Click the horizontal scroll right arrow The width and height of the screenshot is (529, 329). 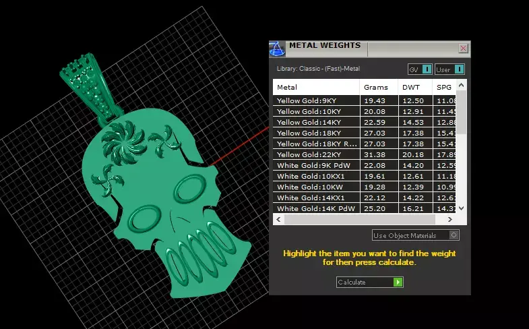tap(449, 219)
